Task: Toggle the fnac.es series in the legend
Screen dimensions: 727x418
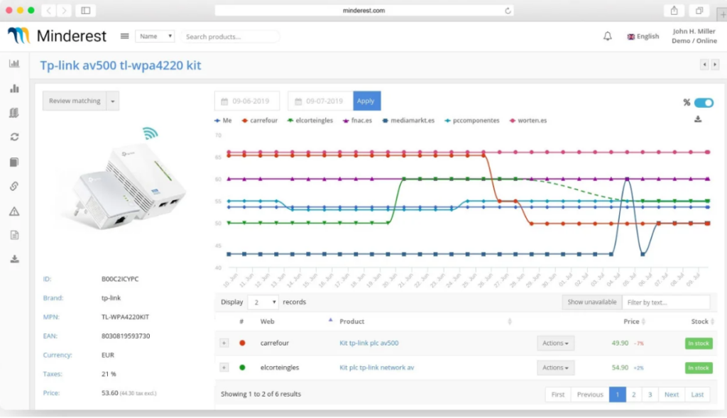Action: pos(358,121)
